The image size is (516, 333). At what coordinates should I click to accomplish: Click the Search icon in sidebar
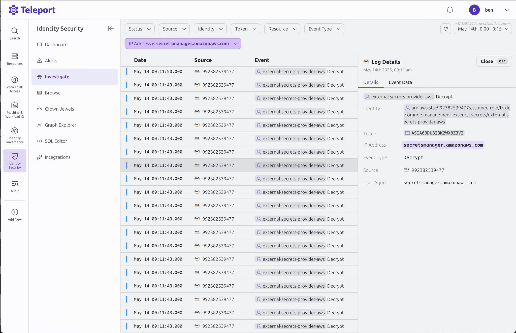click(x=15, y=31)
